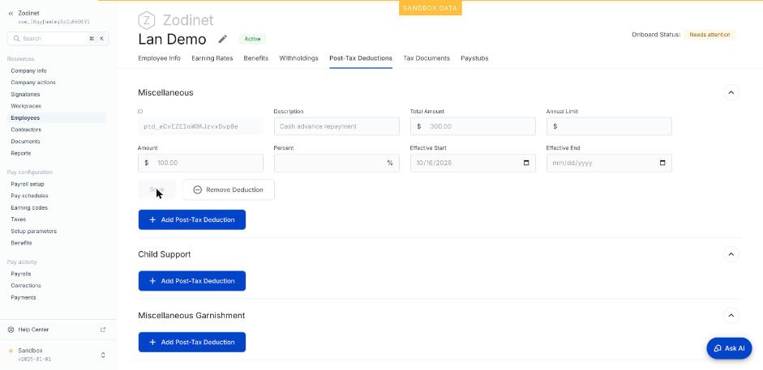Image resolution: width=763 pixels, height=370 pixels.
Task: Collapse the Miscellaneous Garnishment section
Action: [x=731, y=316]
